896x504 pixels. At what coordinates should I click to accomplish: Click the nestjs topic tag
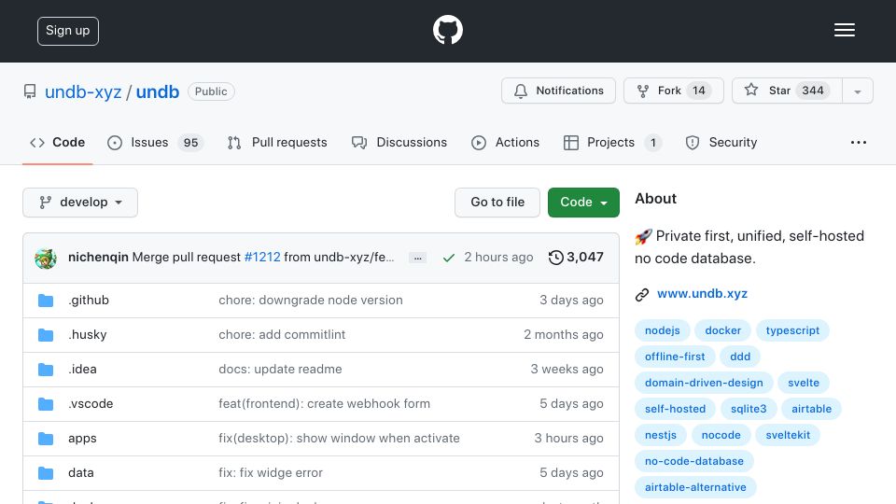(x=661, y=436)
